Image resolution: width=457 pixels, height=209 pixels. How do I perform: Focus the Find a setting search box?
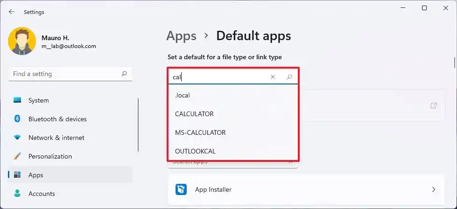point(70,74)
